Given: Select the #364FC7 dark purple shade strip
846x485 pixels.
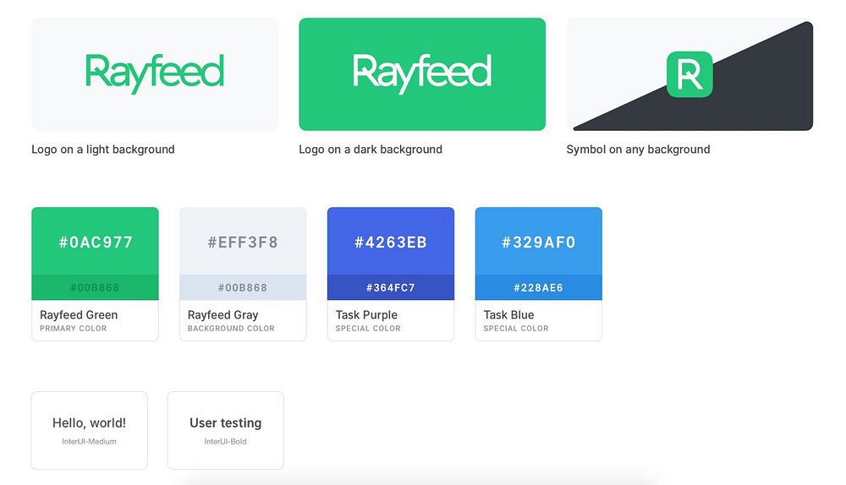Looking at the screenshot, I should (x=391, y=287).
